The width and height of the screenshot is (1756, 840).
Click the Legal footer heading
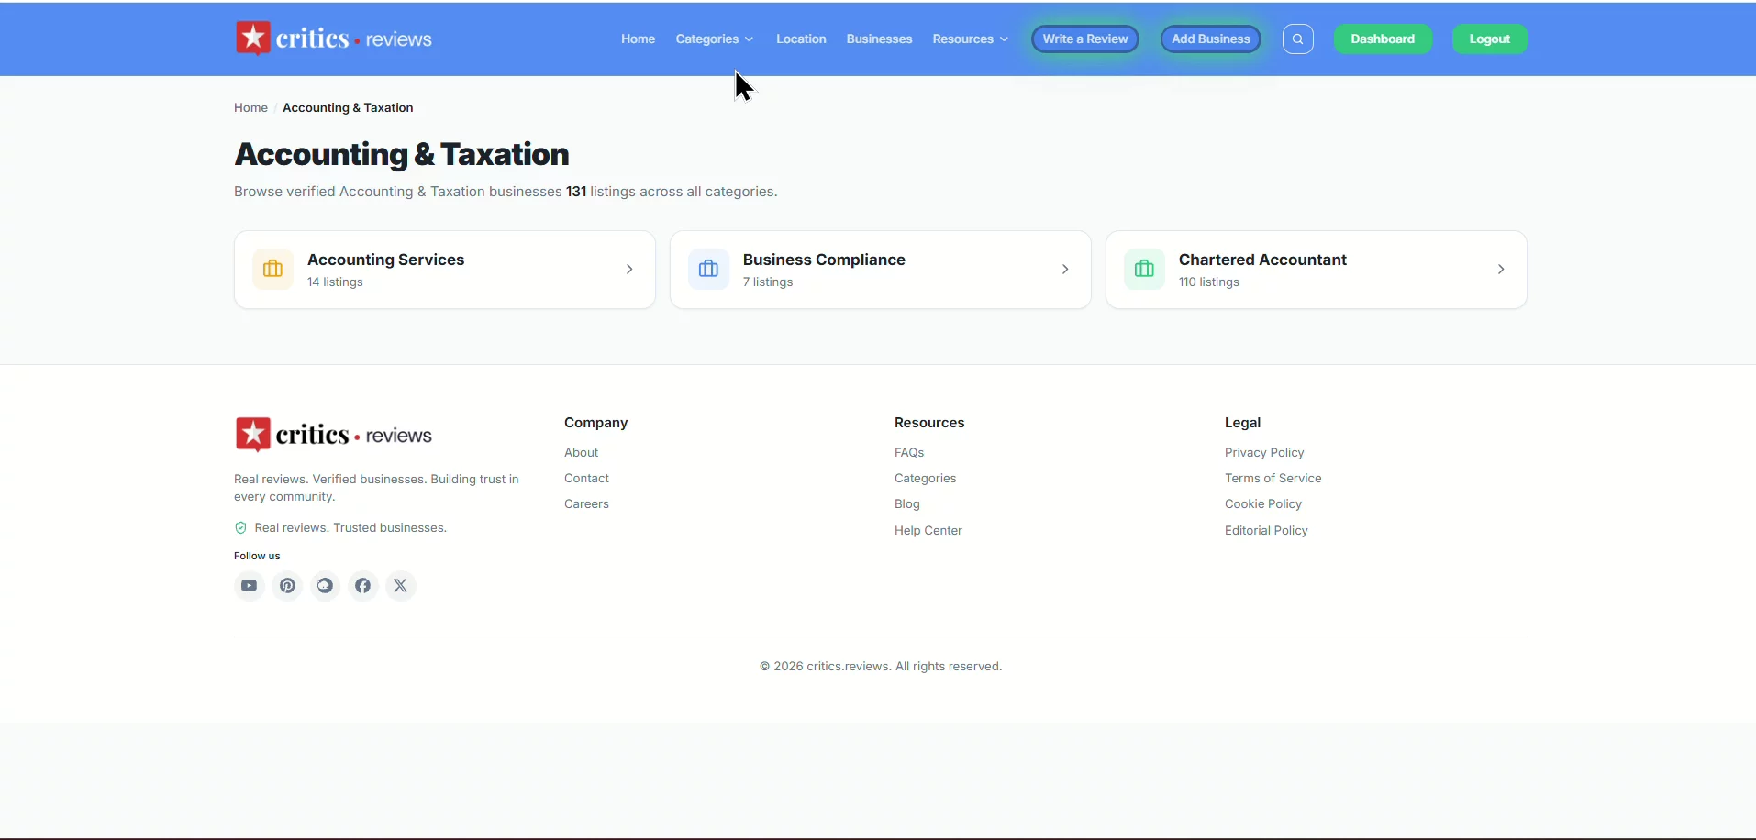1243,423
